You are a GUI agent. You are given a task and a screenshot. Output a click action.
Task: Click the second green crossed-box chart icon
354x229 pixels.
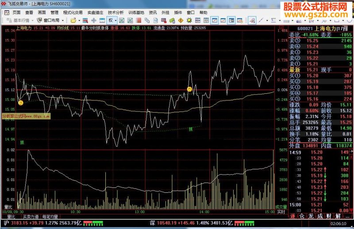(x=130, y=20)
